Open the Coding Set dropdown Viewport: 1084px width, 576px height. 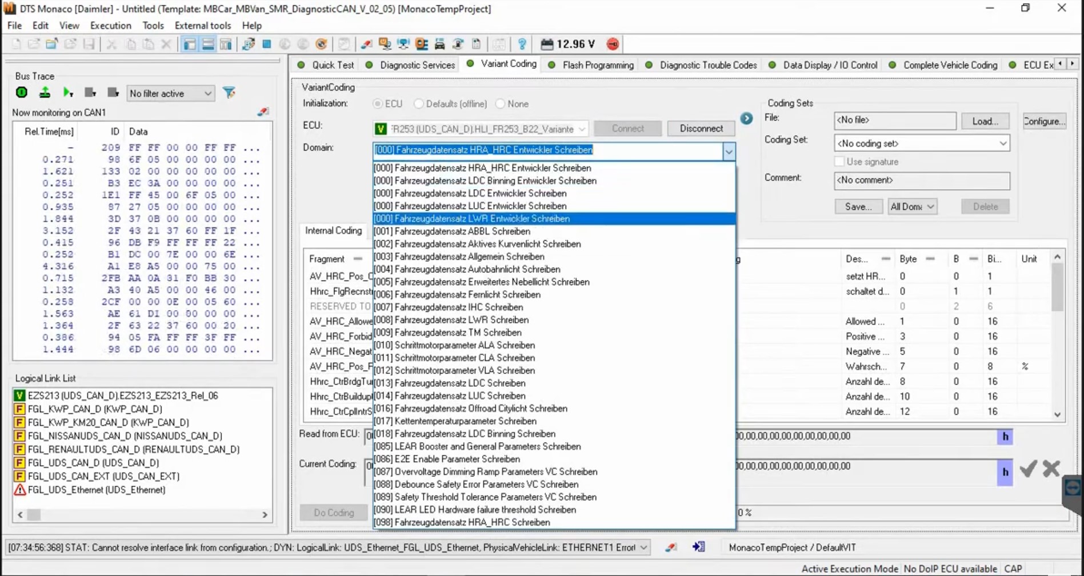coord(922,143)
